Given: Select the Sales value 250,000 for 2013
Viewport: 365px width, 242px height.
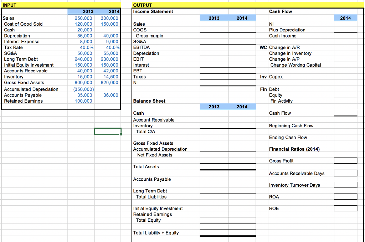Looking at the screenshot, I should pyautogui.click(x=82, y=18).
